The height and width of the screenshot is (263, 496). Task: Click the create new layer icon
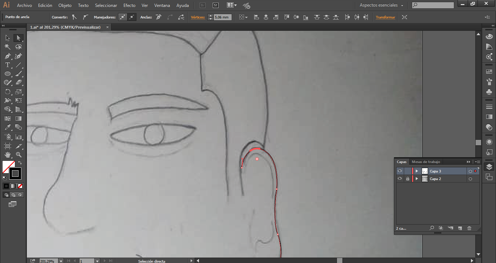(460, 228)
